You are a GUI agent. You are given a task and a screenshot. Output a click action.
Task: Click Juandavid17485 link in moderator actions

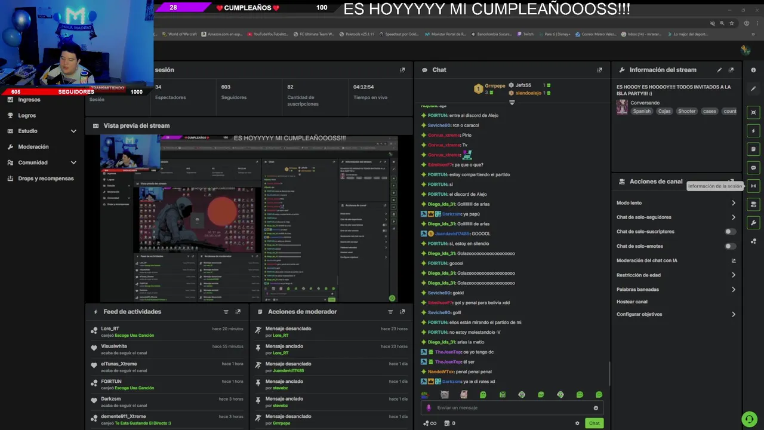click(x=288, y=371)
